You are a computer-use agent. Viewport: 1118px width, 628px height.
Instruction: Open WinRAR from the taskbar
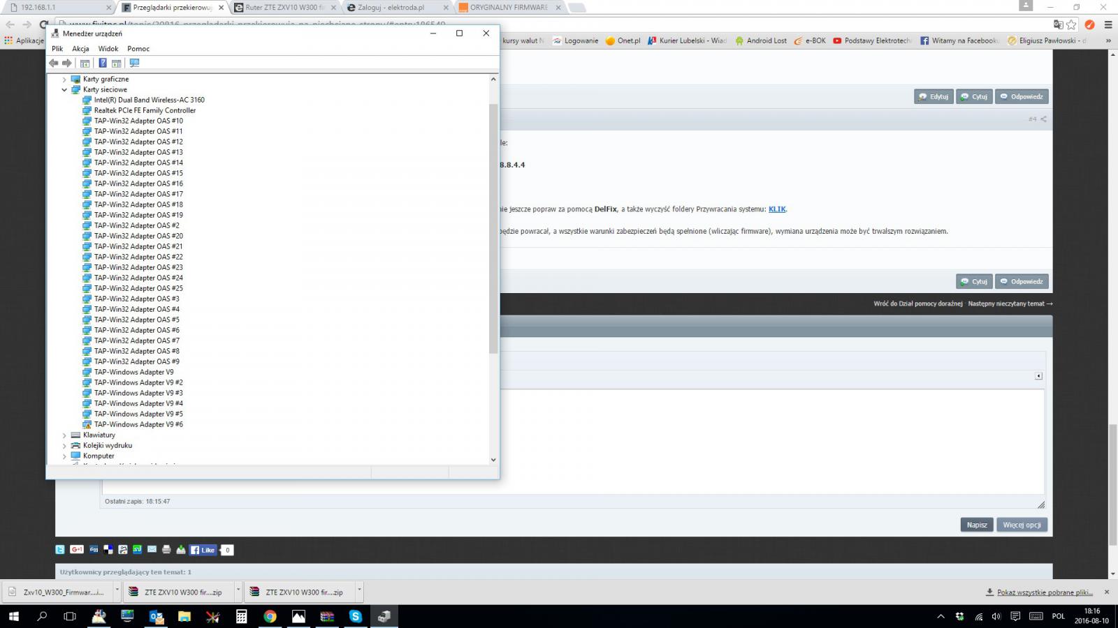pos(327,616)
